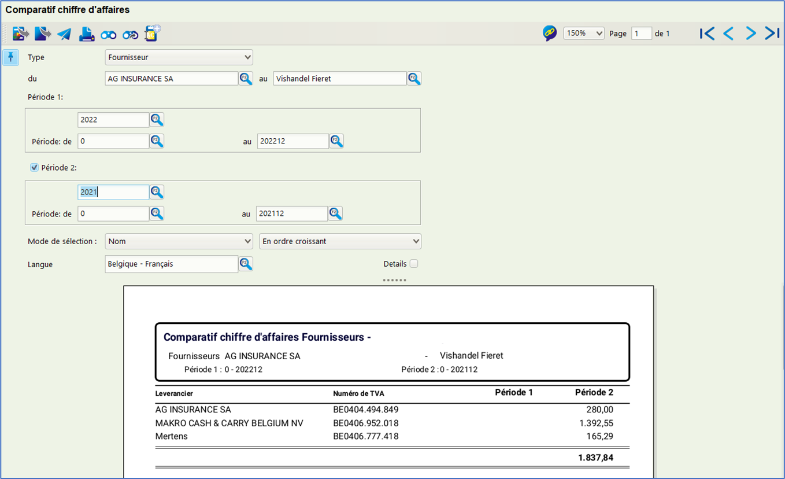Go to next page of report
785x479 pixels.
(x=750, y=34)
